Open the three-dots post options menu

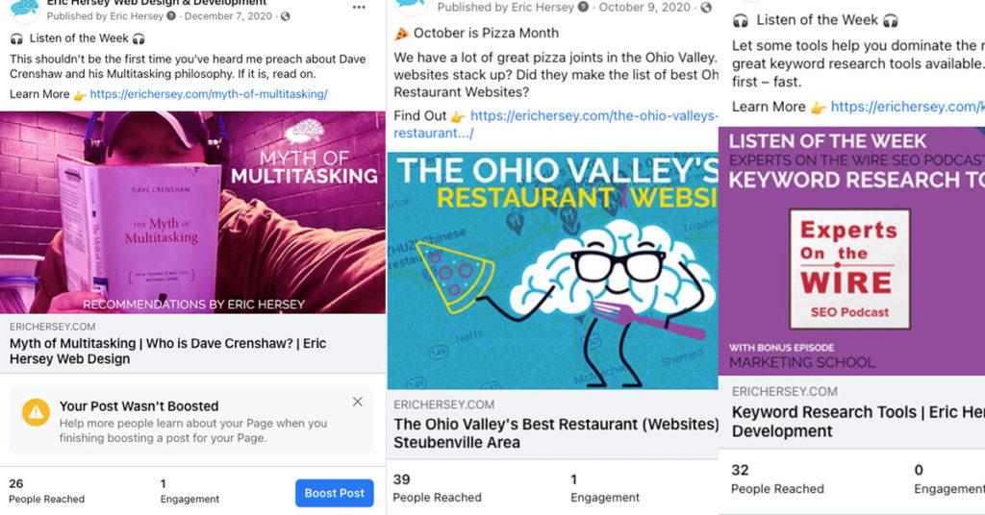[x=359, y=7]
